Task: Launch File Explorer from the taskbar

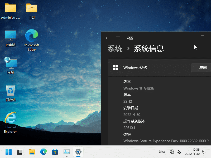Action: 32,152
